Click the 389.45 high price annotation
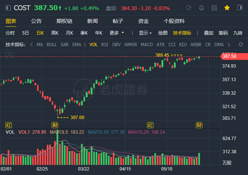Viewport: 248px width, 175px height. [x=162, y=55]
